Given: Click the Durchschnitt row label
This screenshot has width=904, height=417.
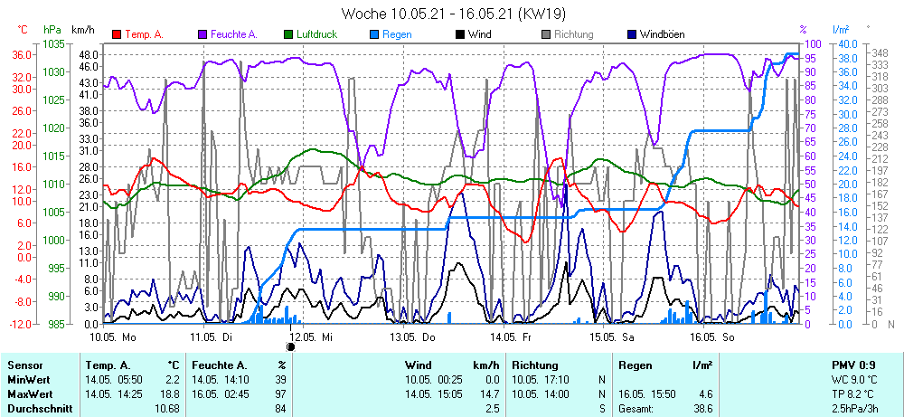Looking at the screenshot, I should (36, 409).
